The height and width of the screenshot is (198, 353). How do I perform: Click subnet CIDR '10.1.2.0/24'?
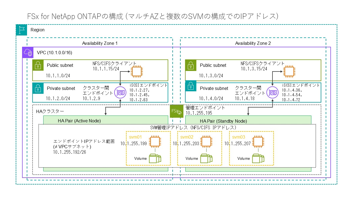(58, 98)
